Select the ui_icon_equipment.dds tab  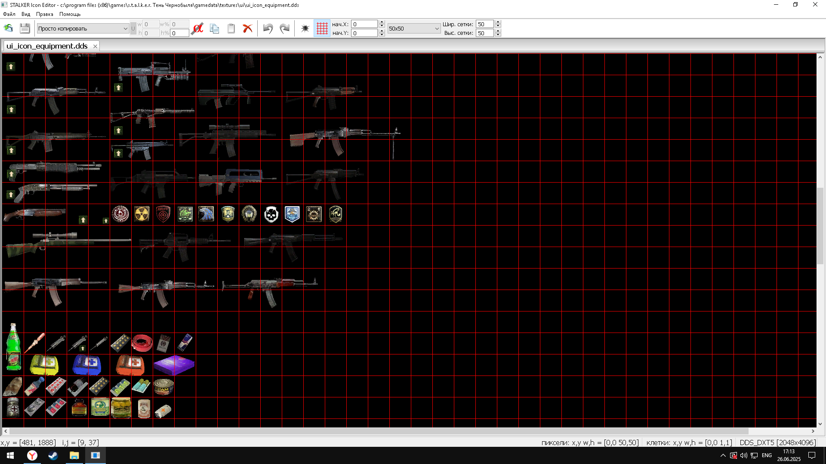click(x=47, y=46)
